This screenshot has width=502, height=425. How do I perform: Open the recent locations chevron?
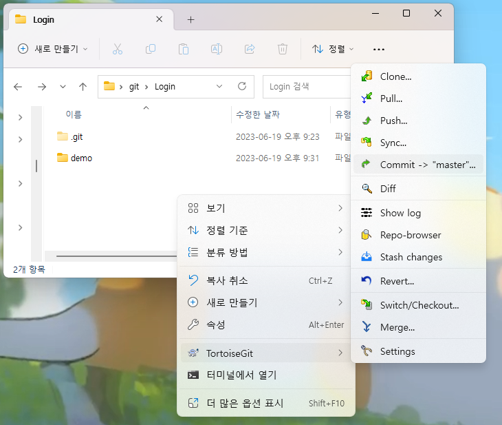(x=63, y=87)
